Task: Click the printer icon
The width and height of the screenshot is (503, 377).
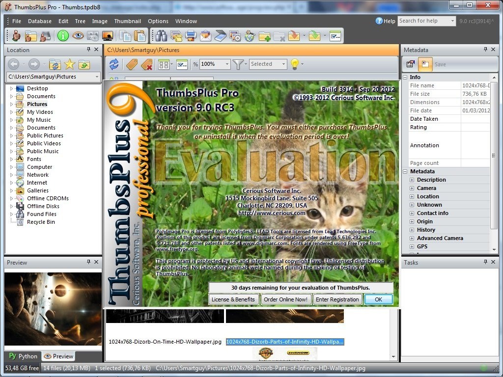Action: pos(191,35)
